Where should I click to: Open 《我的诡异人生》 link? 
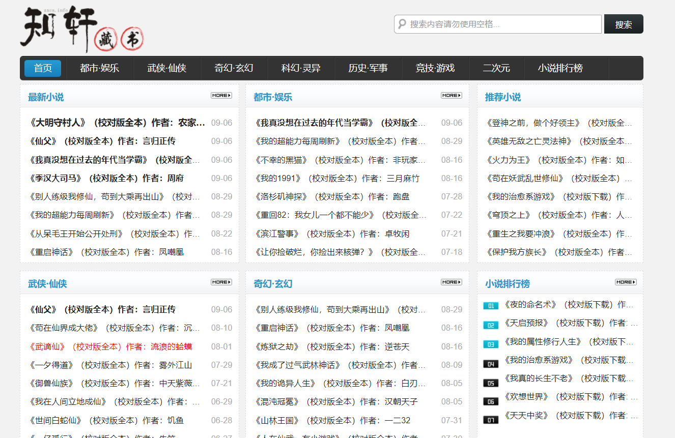pos(340,383)
